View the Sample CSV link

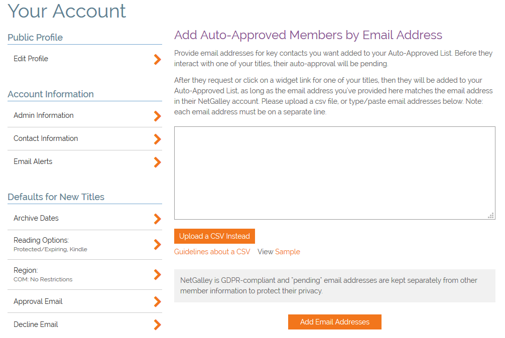(288, 252)
